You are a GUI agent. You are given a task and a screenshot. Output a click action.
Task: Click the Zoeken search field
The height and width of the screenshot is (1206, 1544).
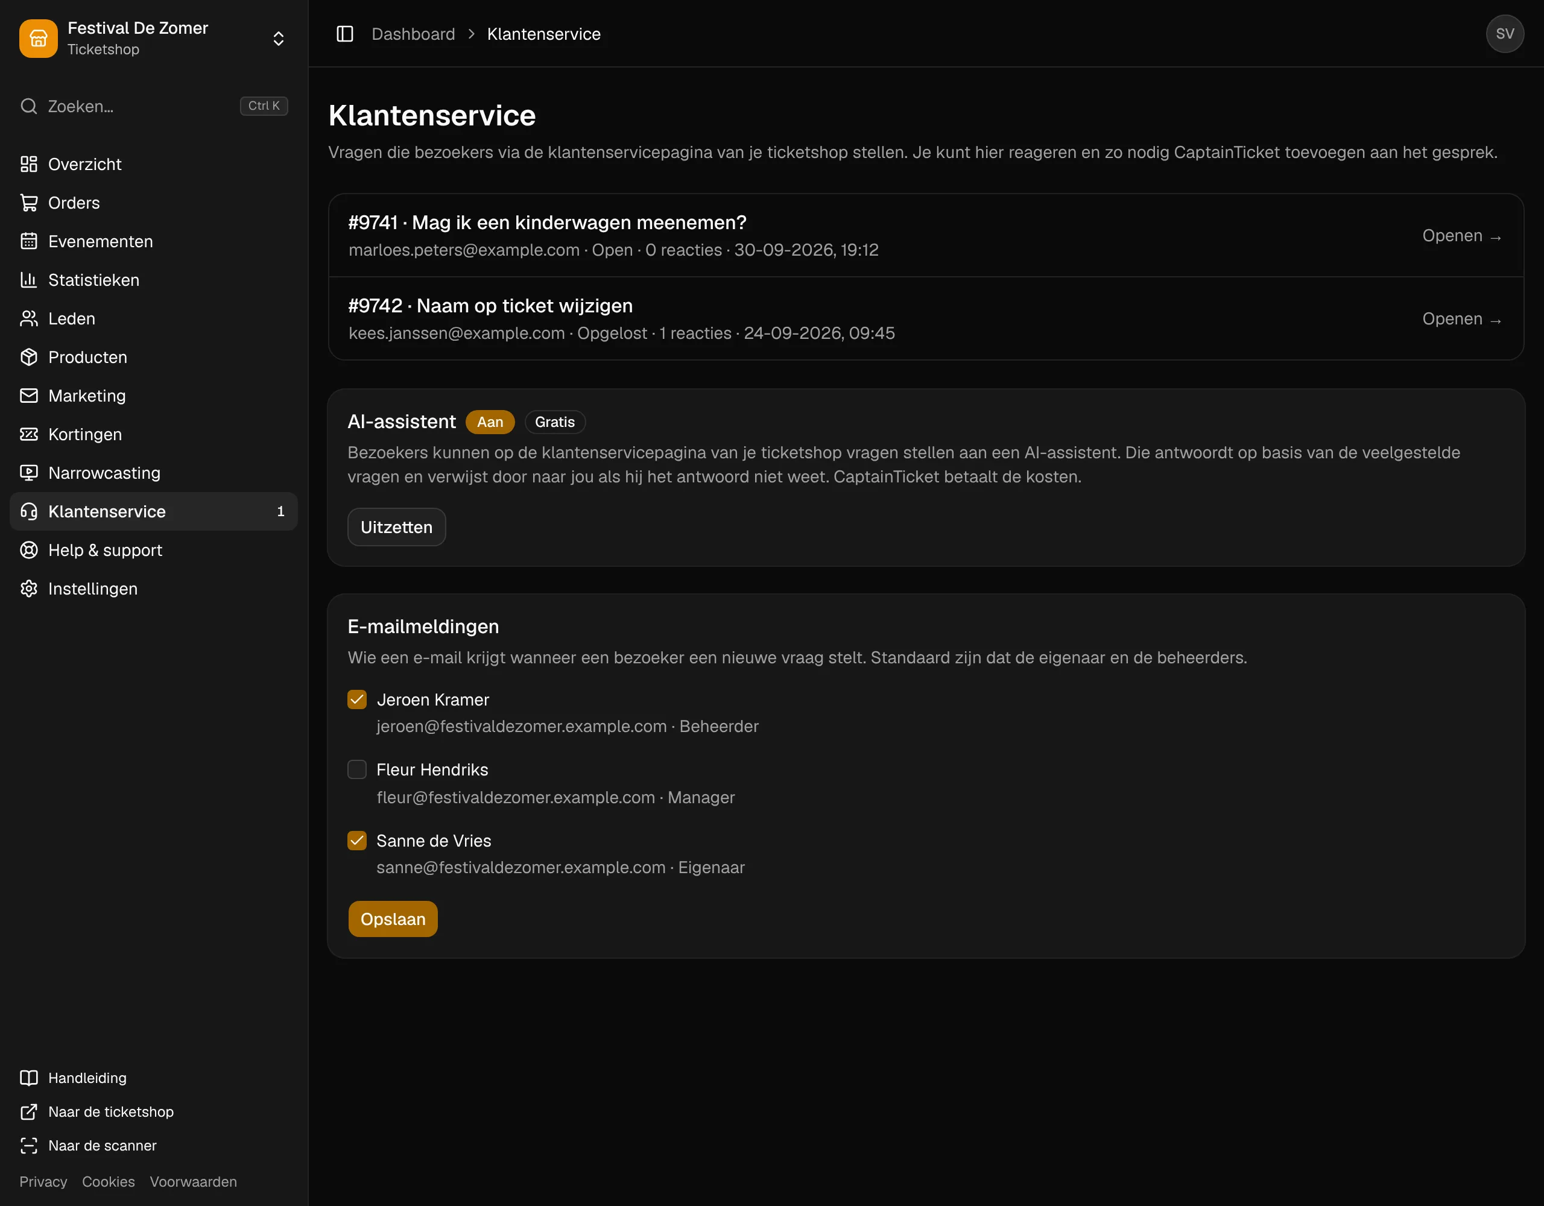click(153, 106)
